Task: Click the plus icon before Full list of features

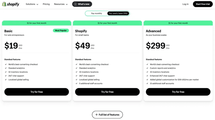Action: [96, 115]
